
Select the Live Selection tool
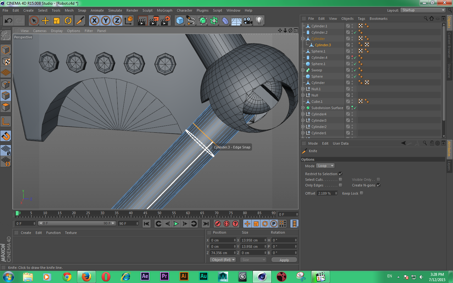click(x=34, y=21)
